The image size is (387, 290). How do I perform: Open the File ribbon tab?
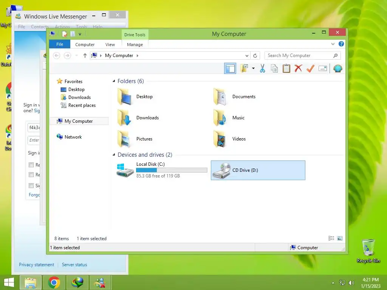pyautogui.click(x=59, y=44)
